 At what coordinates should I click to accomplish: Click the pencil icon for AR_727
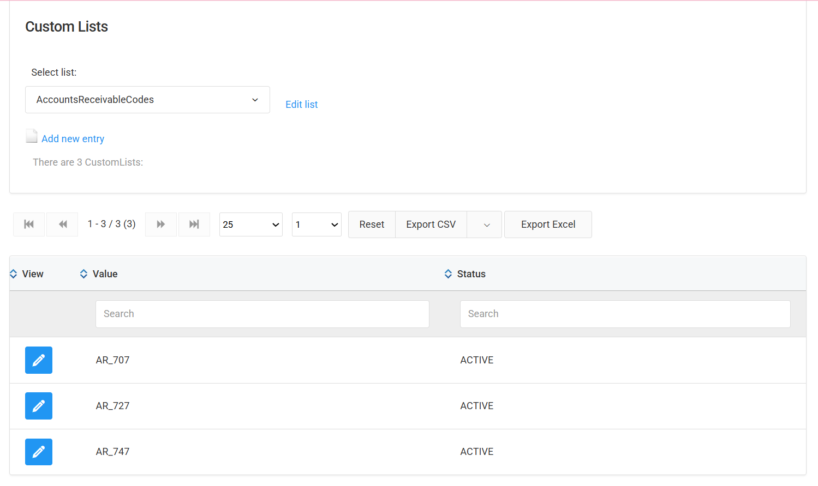click(39, 406)
